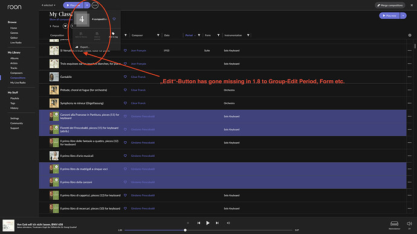The height and width of the screenshot is (234, 417).
Task: Open the three-dots more menu beside Play now
Action: (95, 5)
